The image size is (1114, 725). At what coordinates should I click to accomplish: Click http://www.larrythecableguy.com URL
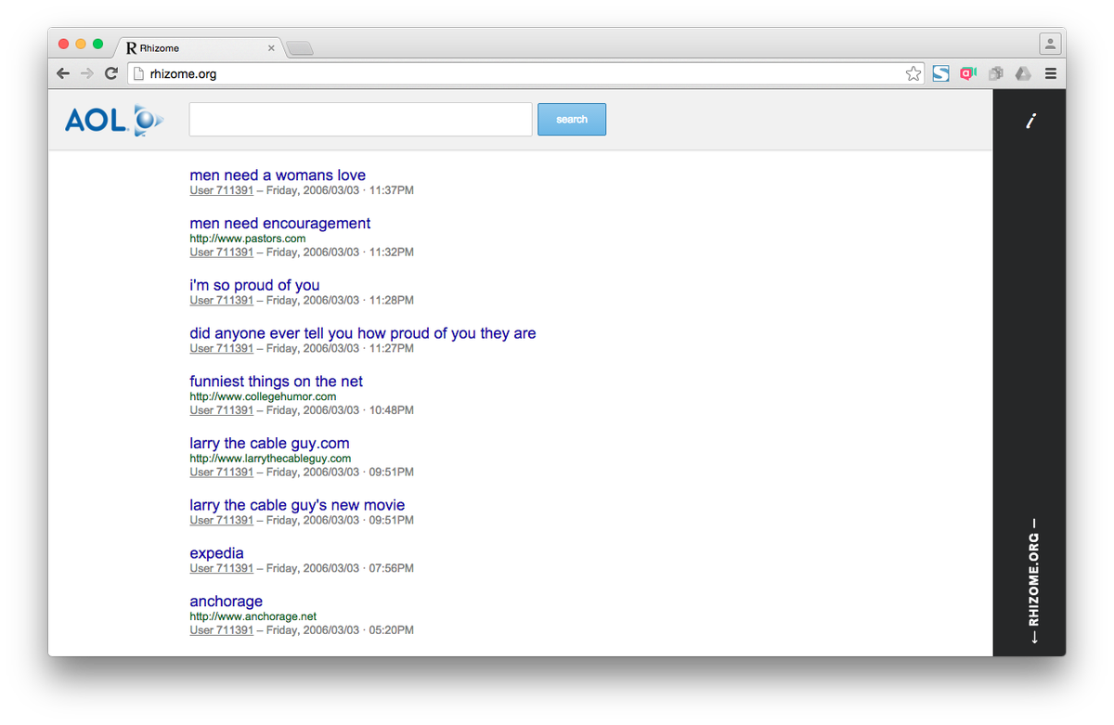(x=270, y=459)
